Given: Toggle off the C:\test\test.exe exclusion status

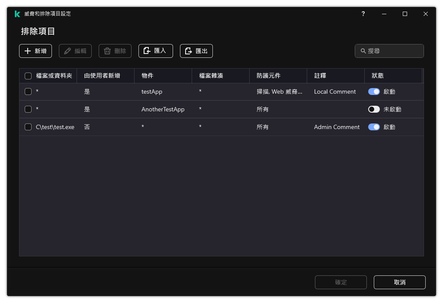Looking at the screenshot, I should (x=374, y=127).
